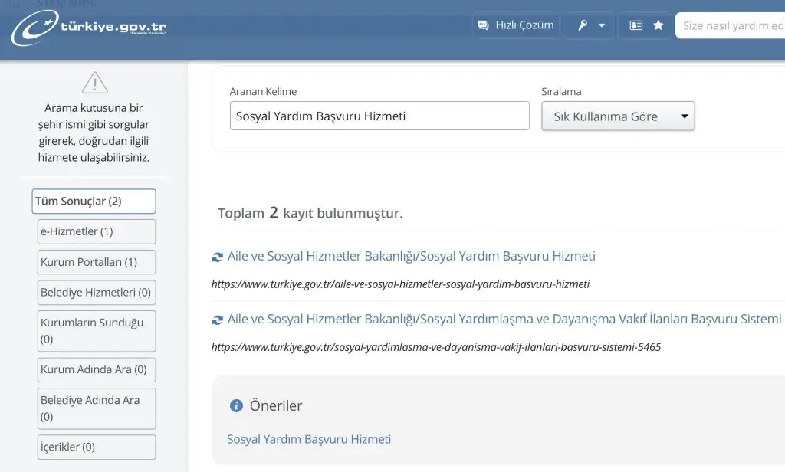Click the 'Sıralama' label
This screenshot has width=785, height=472.
[x=561, y=92]
